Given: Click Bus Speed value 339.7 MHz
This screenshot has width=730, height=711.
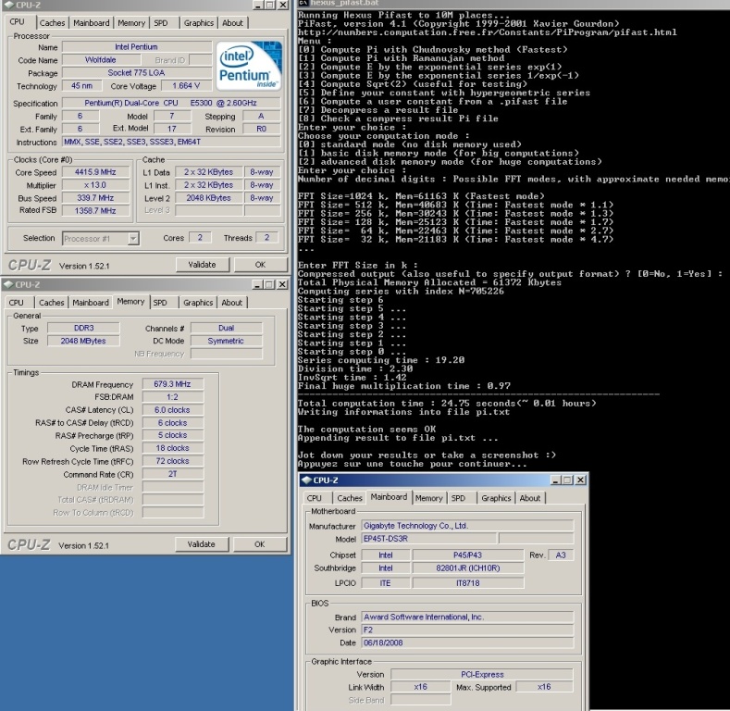Looking at the screenshot, I should pos(95,198).
